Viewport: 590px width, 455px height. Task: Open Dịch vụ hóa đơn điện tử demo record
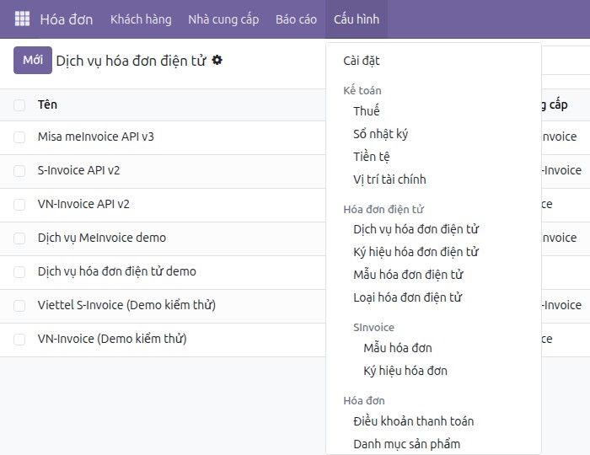(116, 271)
